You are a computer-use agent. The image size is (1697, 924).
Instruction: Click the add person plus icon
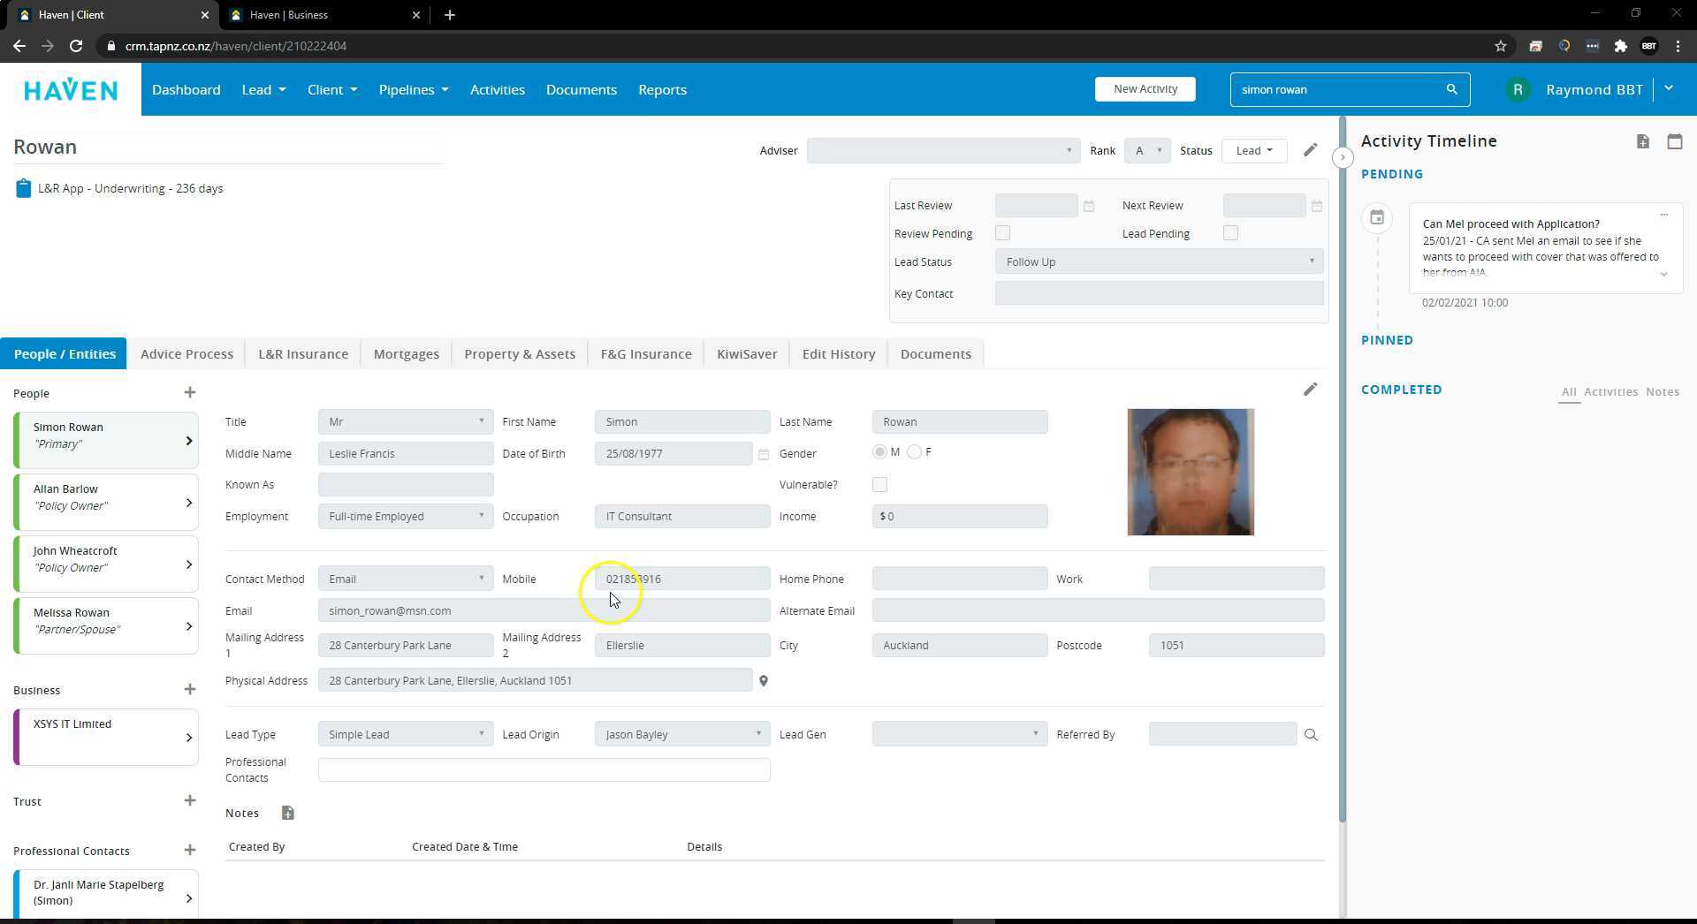coord(189,392)
